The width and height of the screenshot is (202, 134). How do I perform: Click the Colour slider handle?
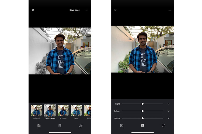[x=142, y=111]
